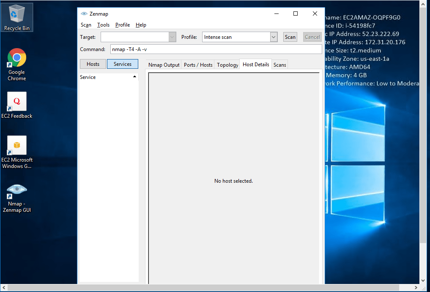Screen dimensions: 430x292
Task: Open EC2 Feedback desktop shortcut
Action: click(x=16, y=104)
